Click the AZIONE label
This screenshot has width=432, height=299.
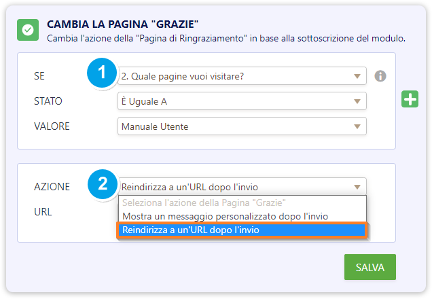coord(52,187)
